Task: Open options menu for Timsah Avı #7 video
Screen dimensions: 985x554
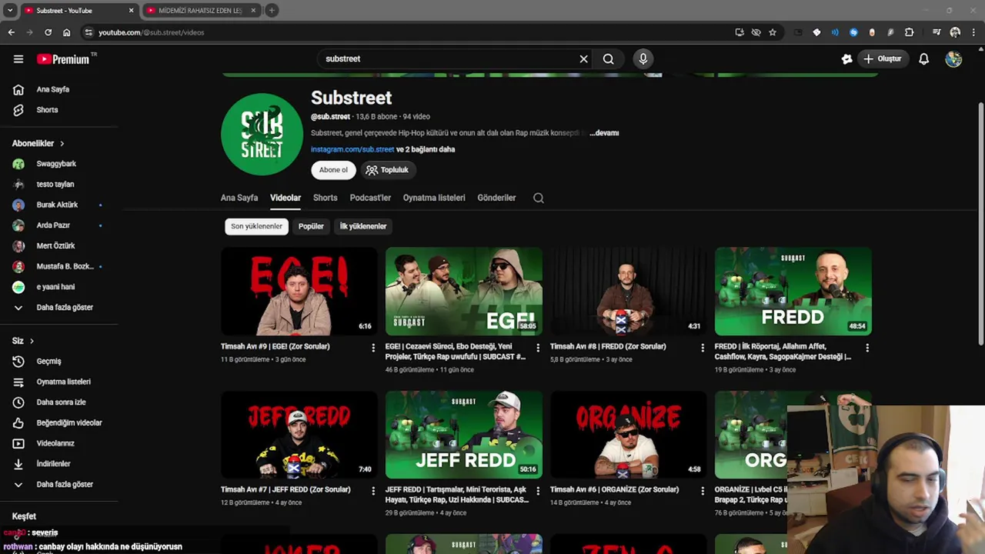Action: pos(373,491)
